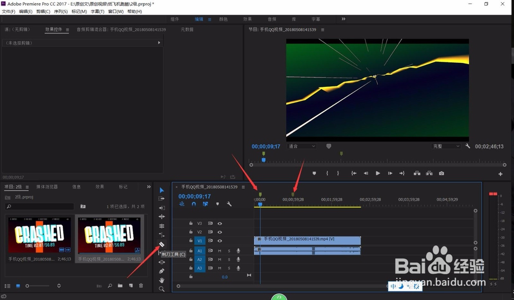
Task: Select the Rate Stretch tool
Action: [x=161, y=235]
